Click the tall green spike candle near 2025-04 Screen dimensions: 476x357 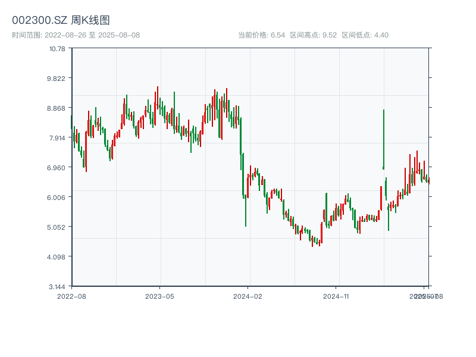click(384, 139)
